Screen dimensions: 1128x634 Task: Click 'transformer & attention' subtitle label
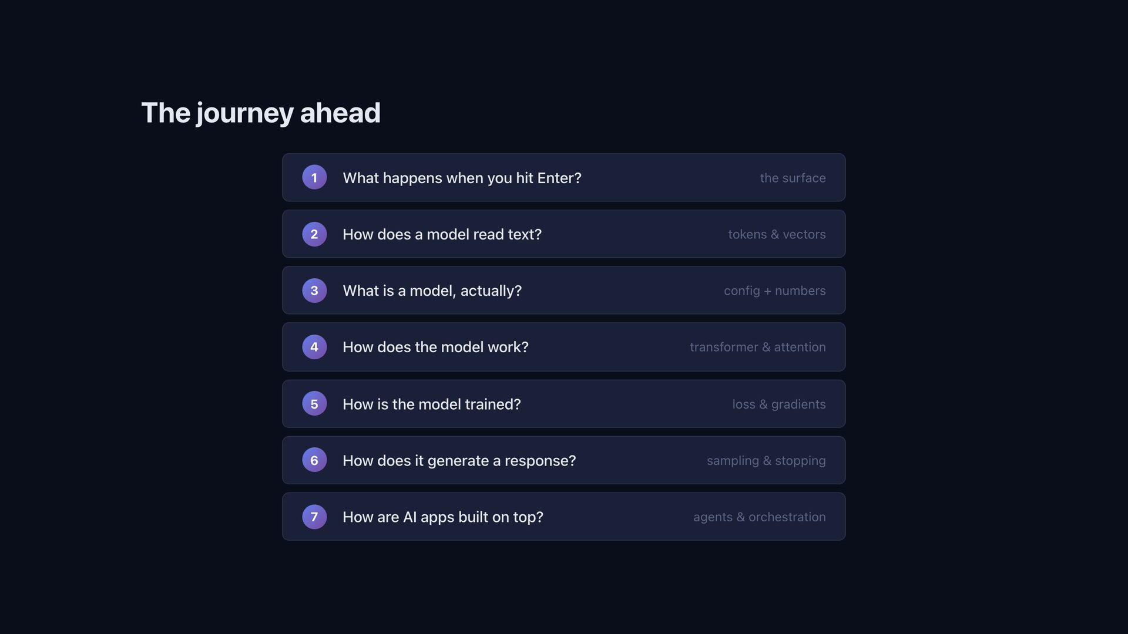pos(757,347)
